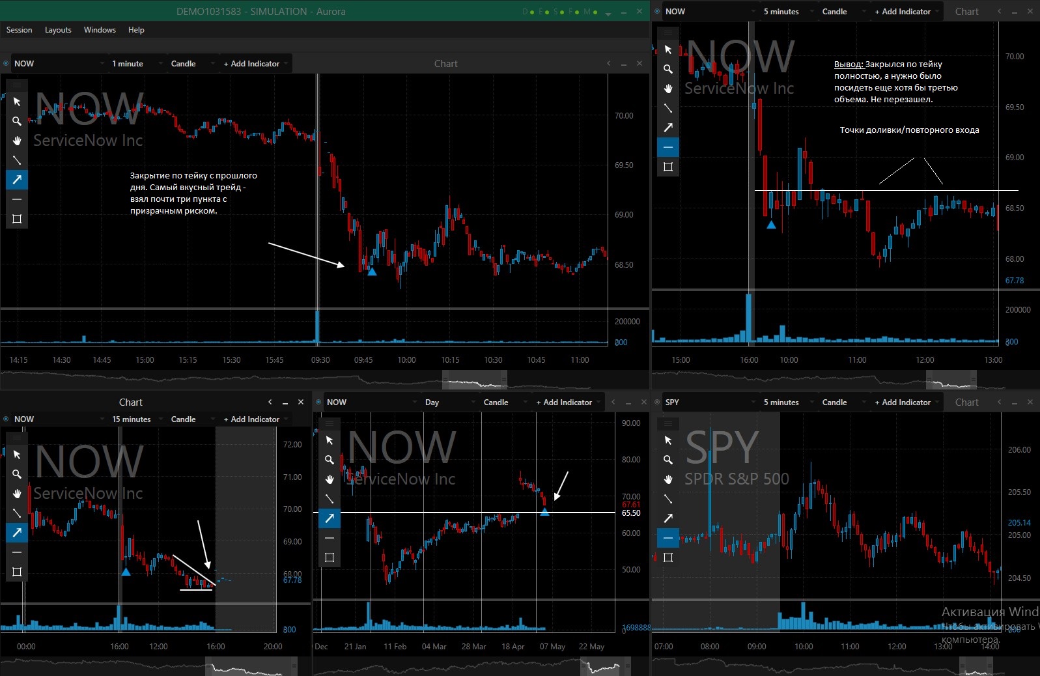Expand the main window header dropdown arrow
The height and width of the screenshot is (676, 1040).
[608, 13]
